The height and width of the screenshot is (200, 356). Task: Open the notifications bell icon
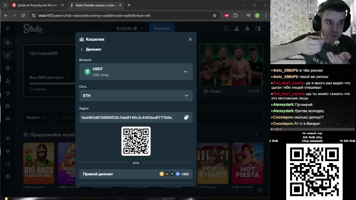(x=247, y=29)
